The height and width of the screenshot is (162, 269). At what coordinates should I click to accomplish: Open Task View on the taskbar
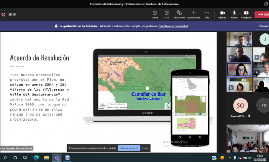(x=25, y=158)
